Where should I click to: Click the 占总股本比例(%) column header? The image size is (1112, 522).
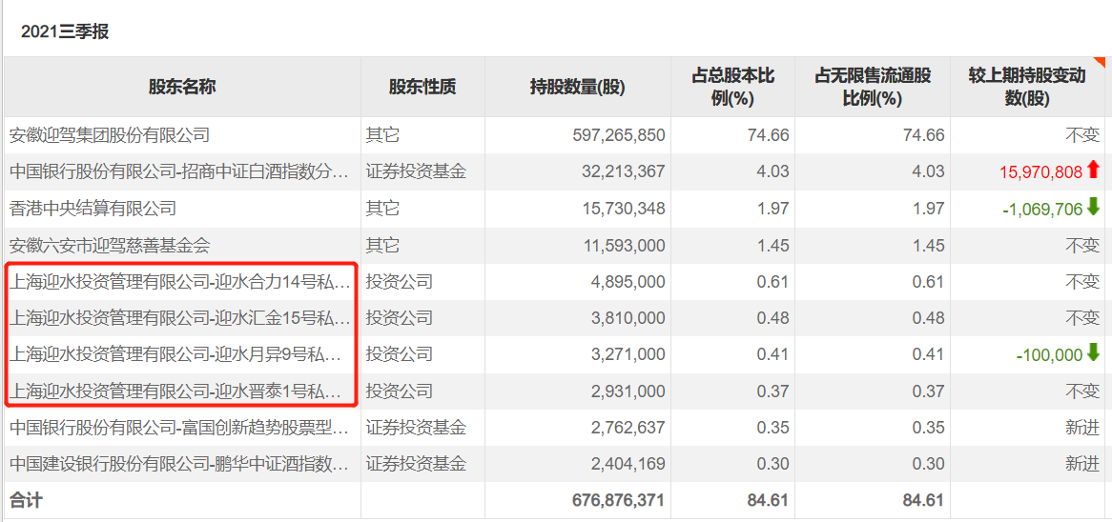[x=732, y=87]
